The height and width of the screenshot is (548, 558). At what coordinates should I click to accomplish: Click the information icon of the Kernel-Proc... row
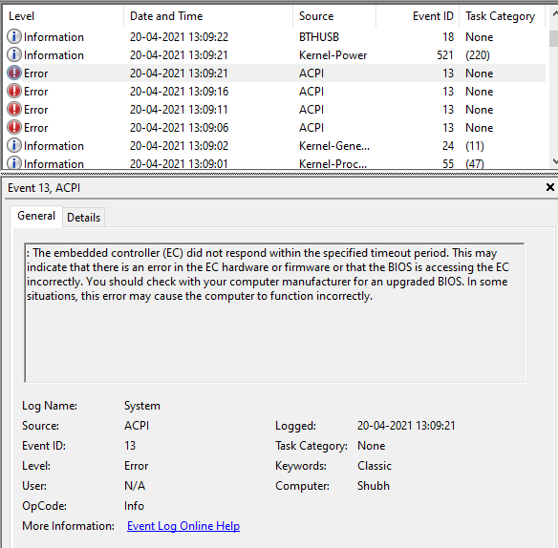coord(14,163)
